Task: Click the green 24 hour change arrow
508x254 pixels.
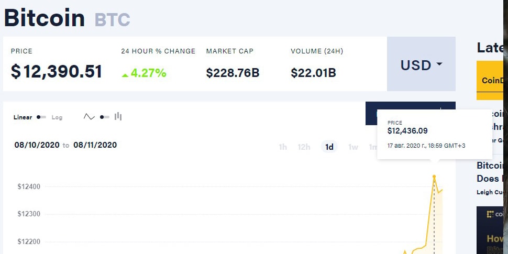Action: (125, 75)
